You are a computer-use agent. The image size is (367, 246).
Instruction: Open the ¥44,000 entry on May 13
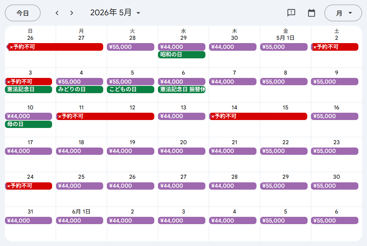coord(182,116)
